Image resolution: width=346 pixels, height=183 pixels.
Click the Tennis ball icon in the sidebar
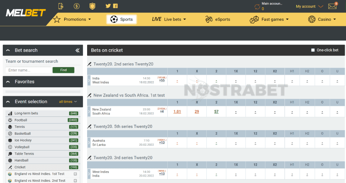tap(10, 127)
